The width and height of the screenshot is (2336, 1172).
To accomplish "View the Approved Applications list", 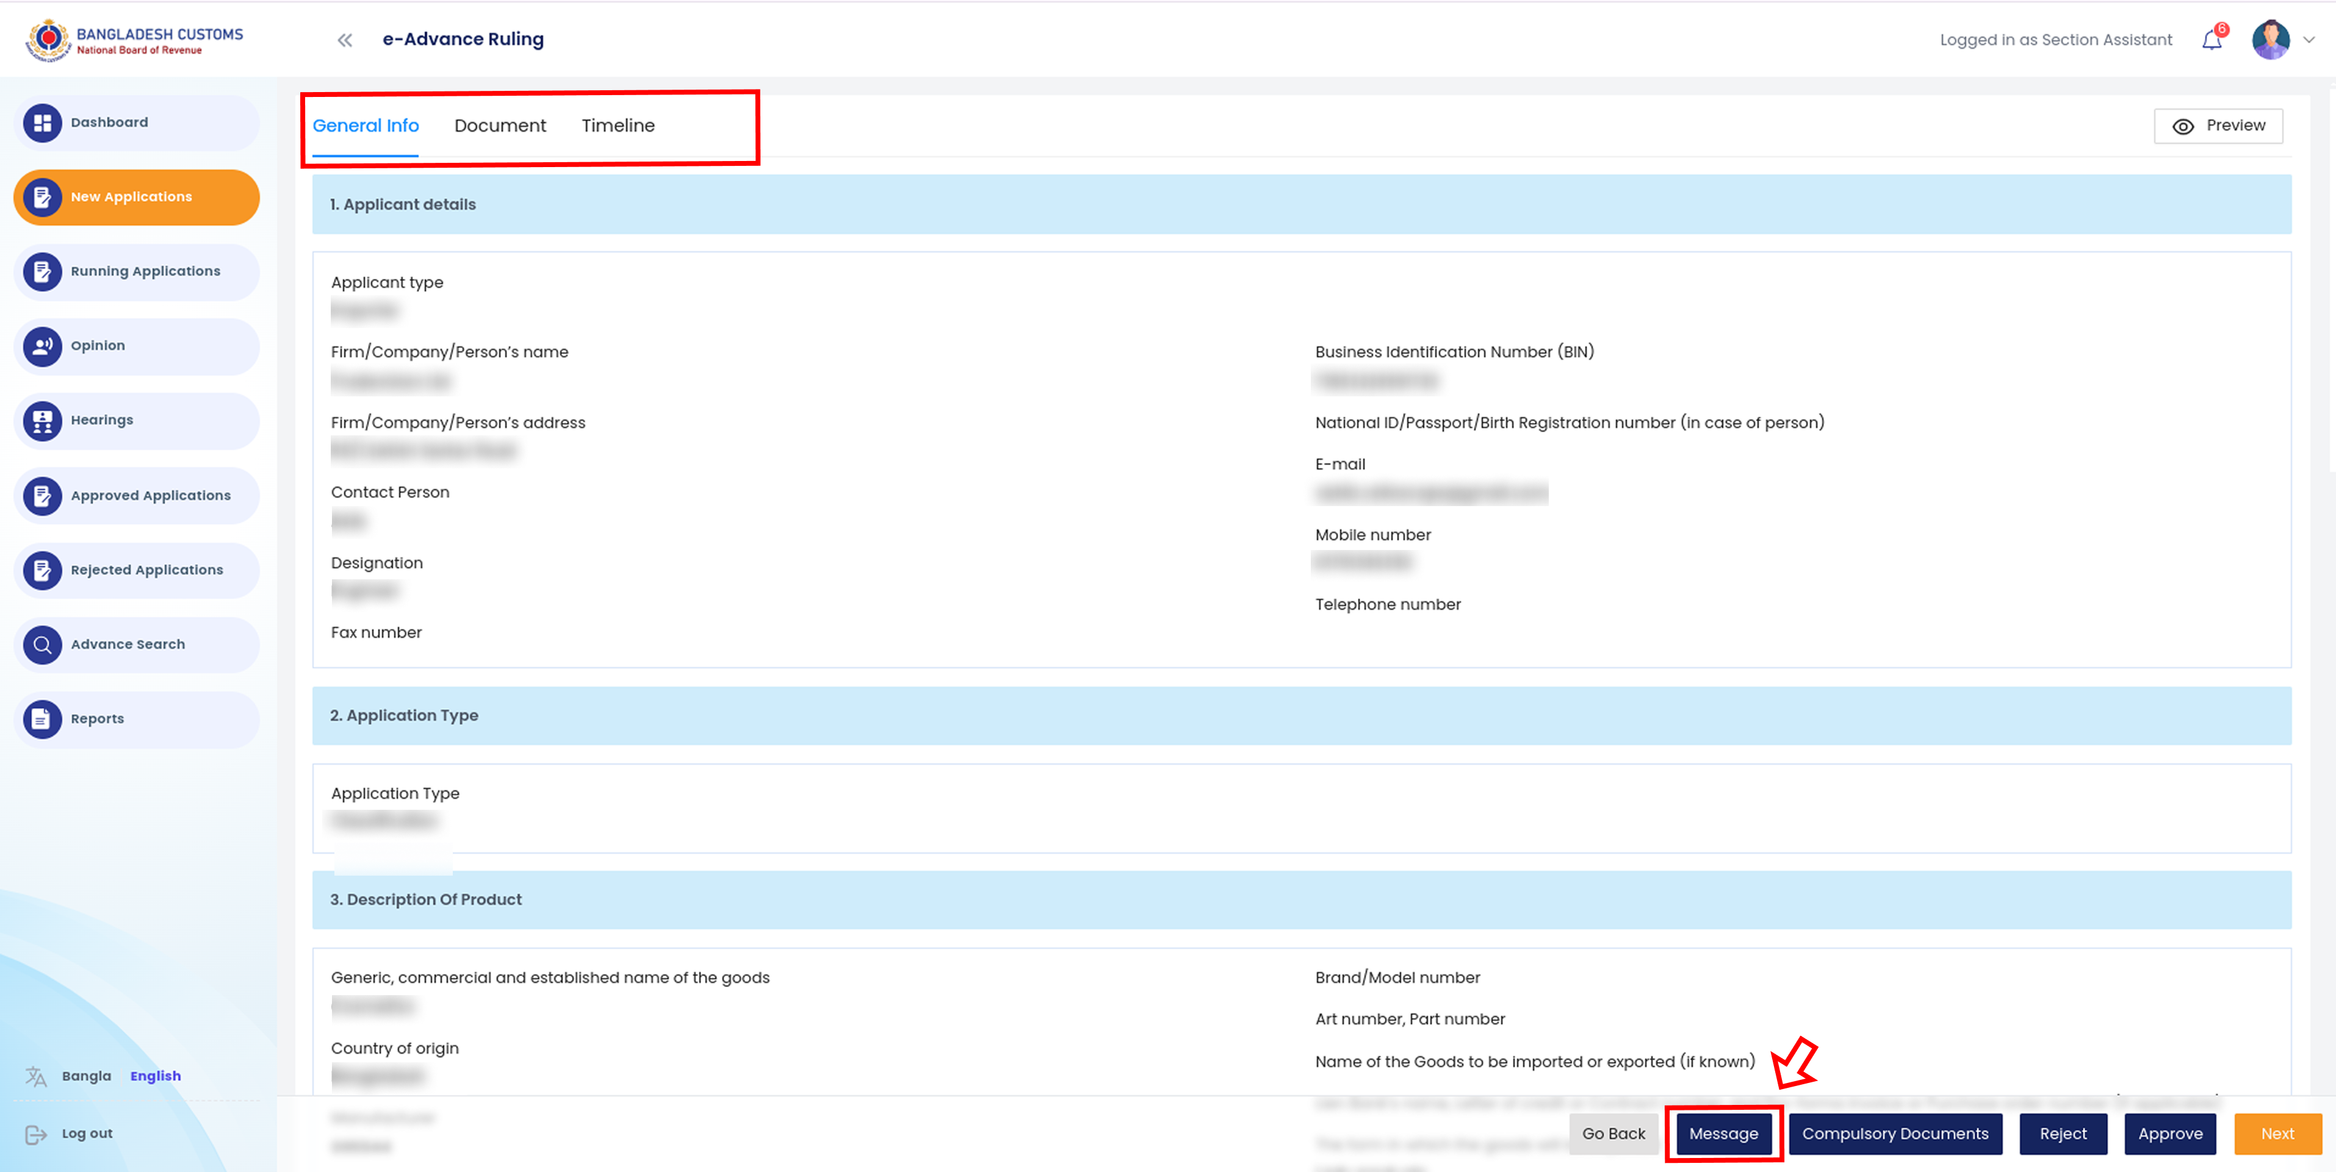I will 151,495.
